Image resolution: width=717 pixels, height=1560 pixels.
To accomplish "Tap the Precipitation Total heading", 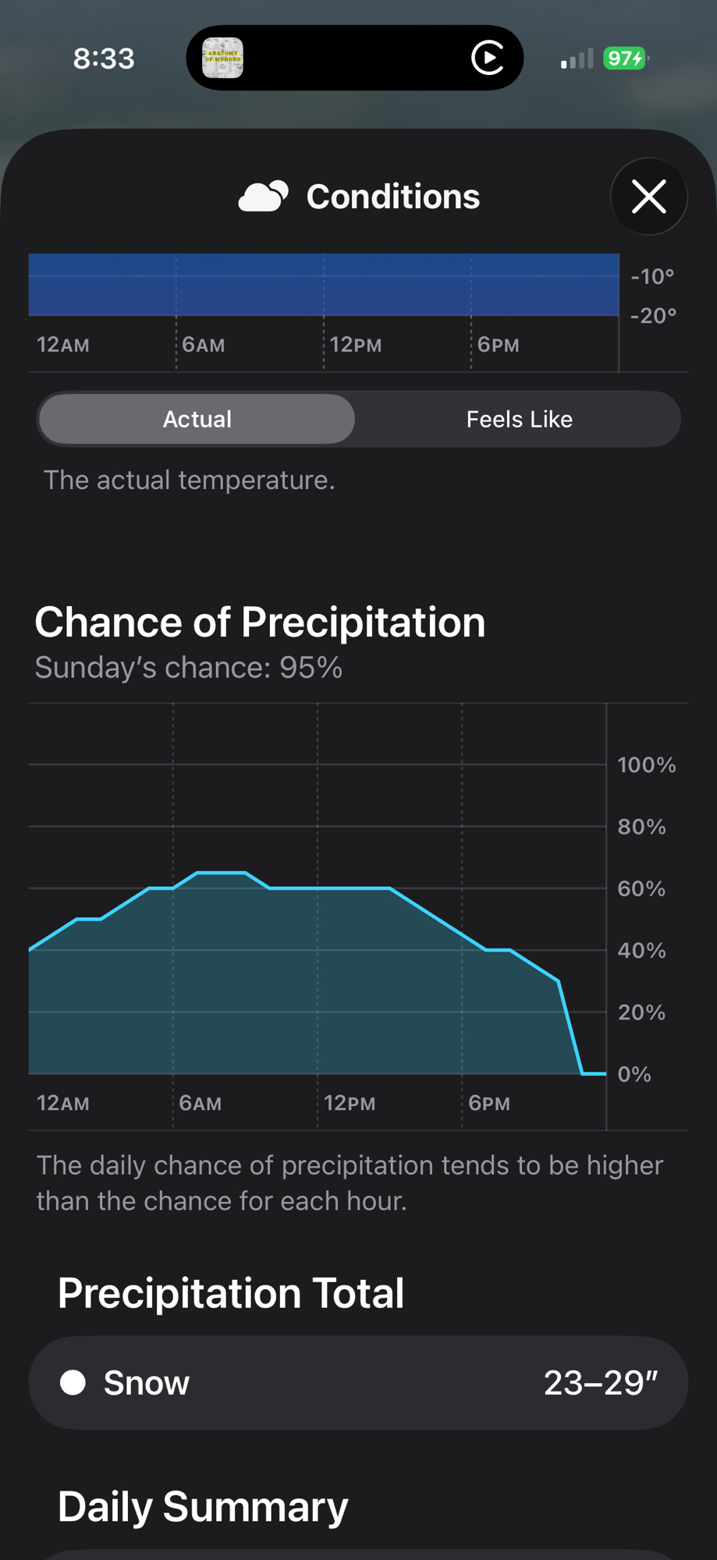I will point(231,1293).
